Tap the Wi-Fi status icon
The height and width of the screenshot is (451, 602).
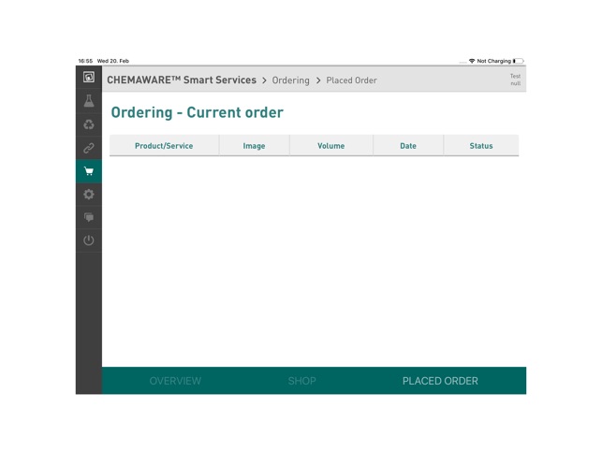pos(472,61)
